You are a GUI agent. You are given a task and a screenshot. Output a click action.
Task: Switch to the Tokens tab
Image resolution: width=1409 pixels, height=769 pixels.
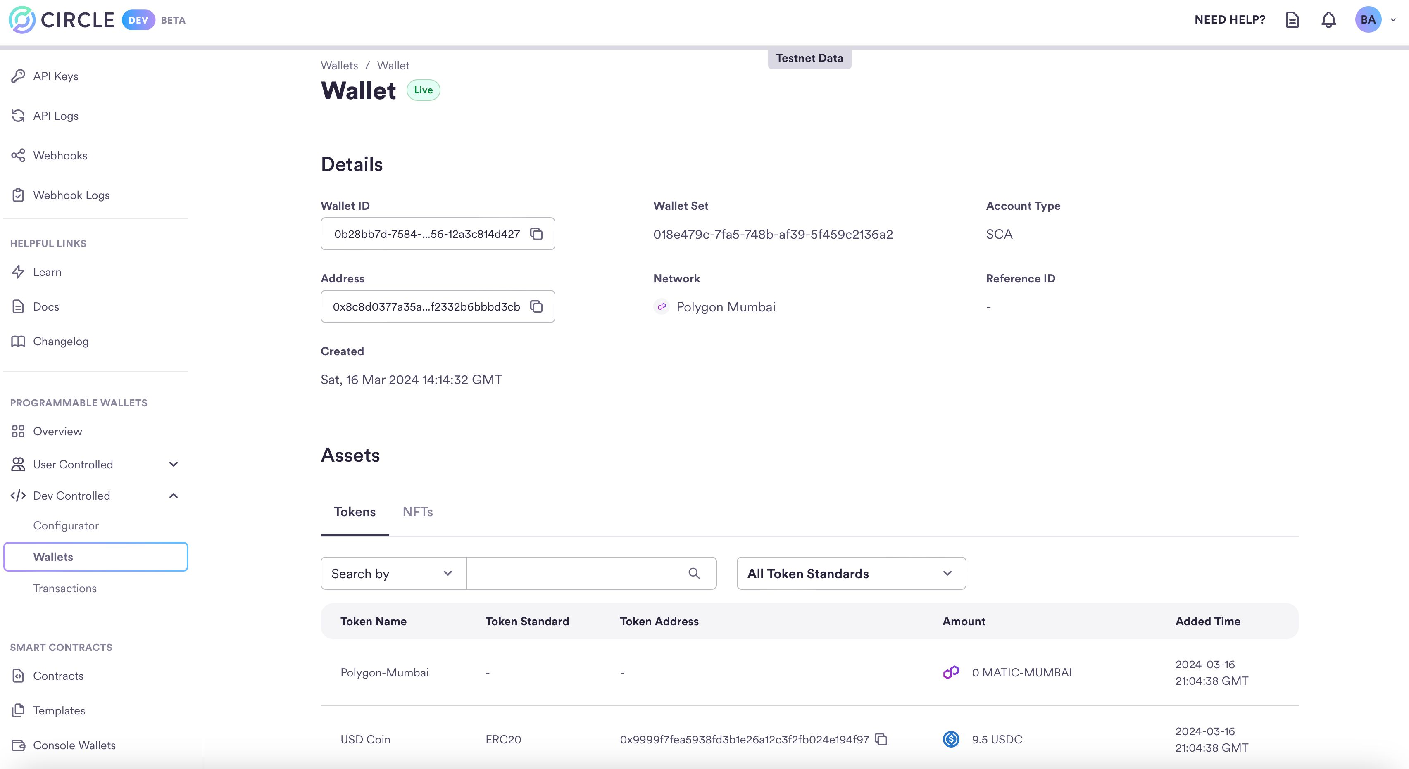coord(355,512)
